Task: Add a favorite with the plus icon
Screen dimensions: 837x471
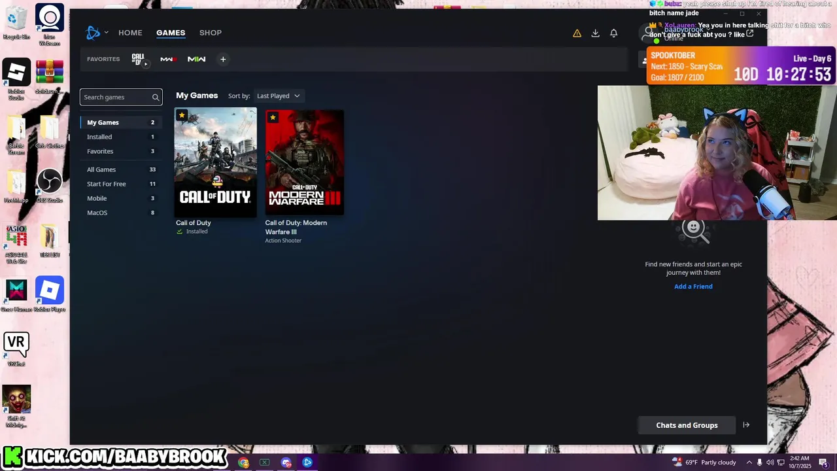Action: click(223, 60)
